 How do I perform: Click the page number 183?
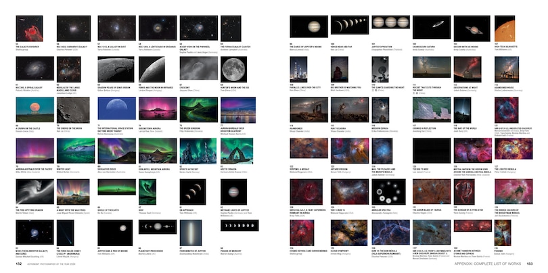(529, 264)
